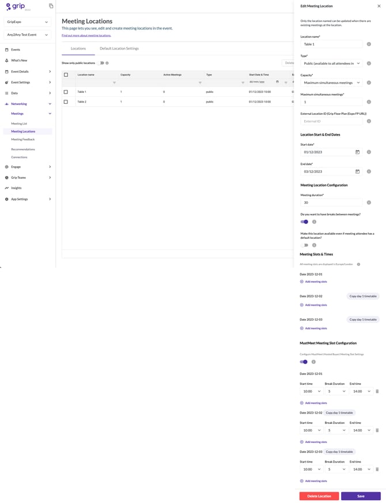
Task: Toggle breaks between meetings switch
Action: (x=304, y=222)
